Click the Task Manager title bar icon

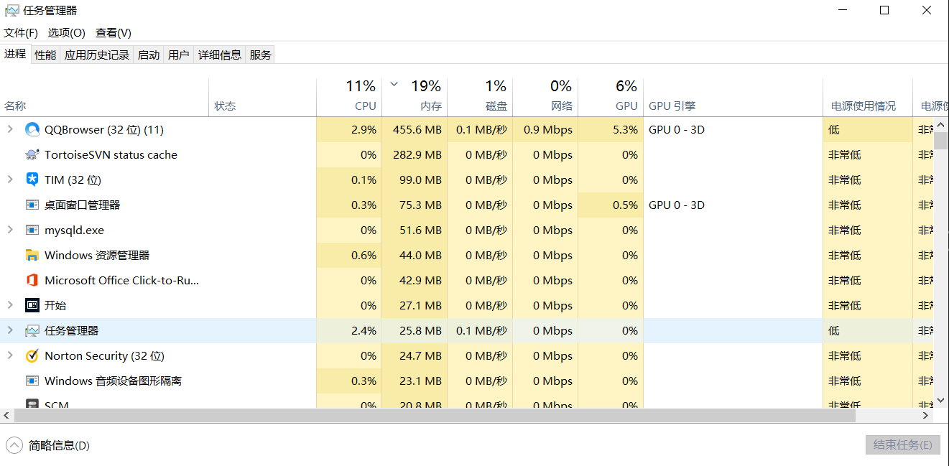coord(11,11)
